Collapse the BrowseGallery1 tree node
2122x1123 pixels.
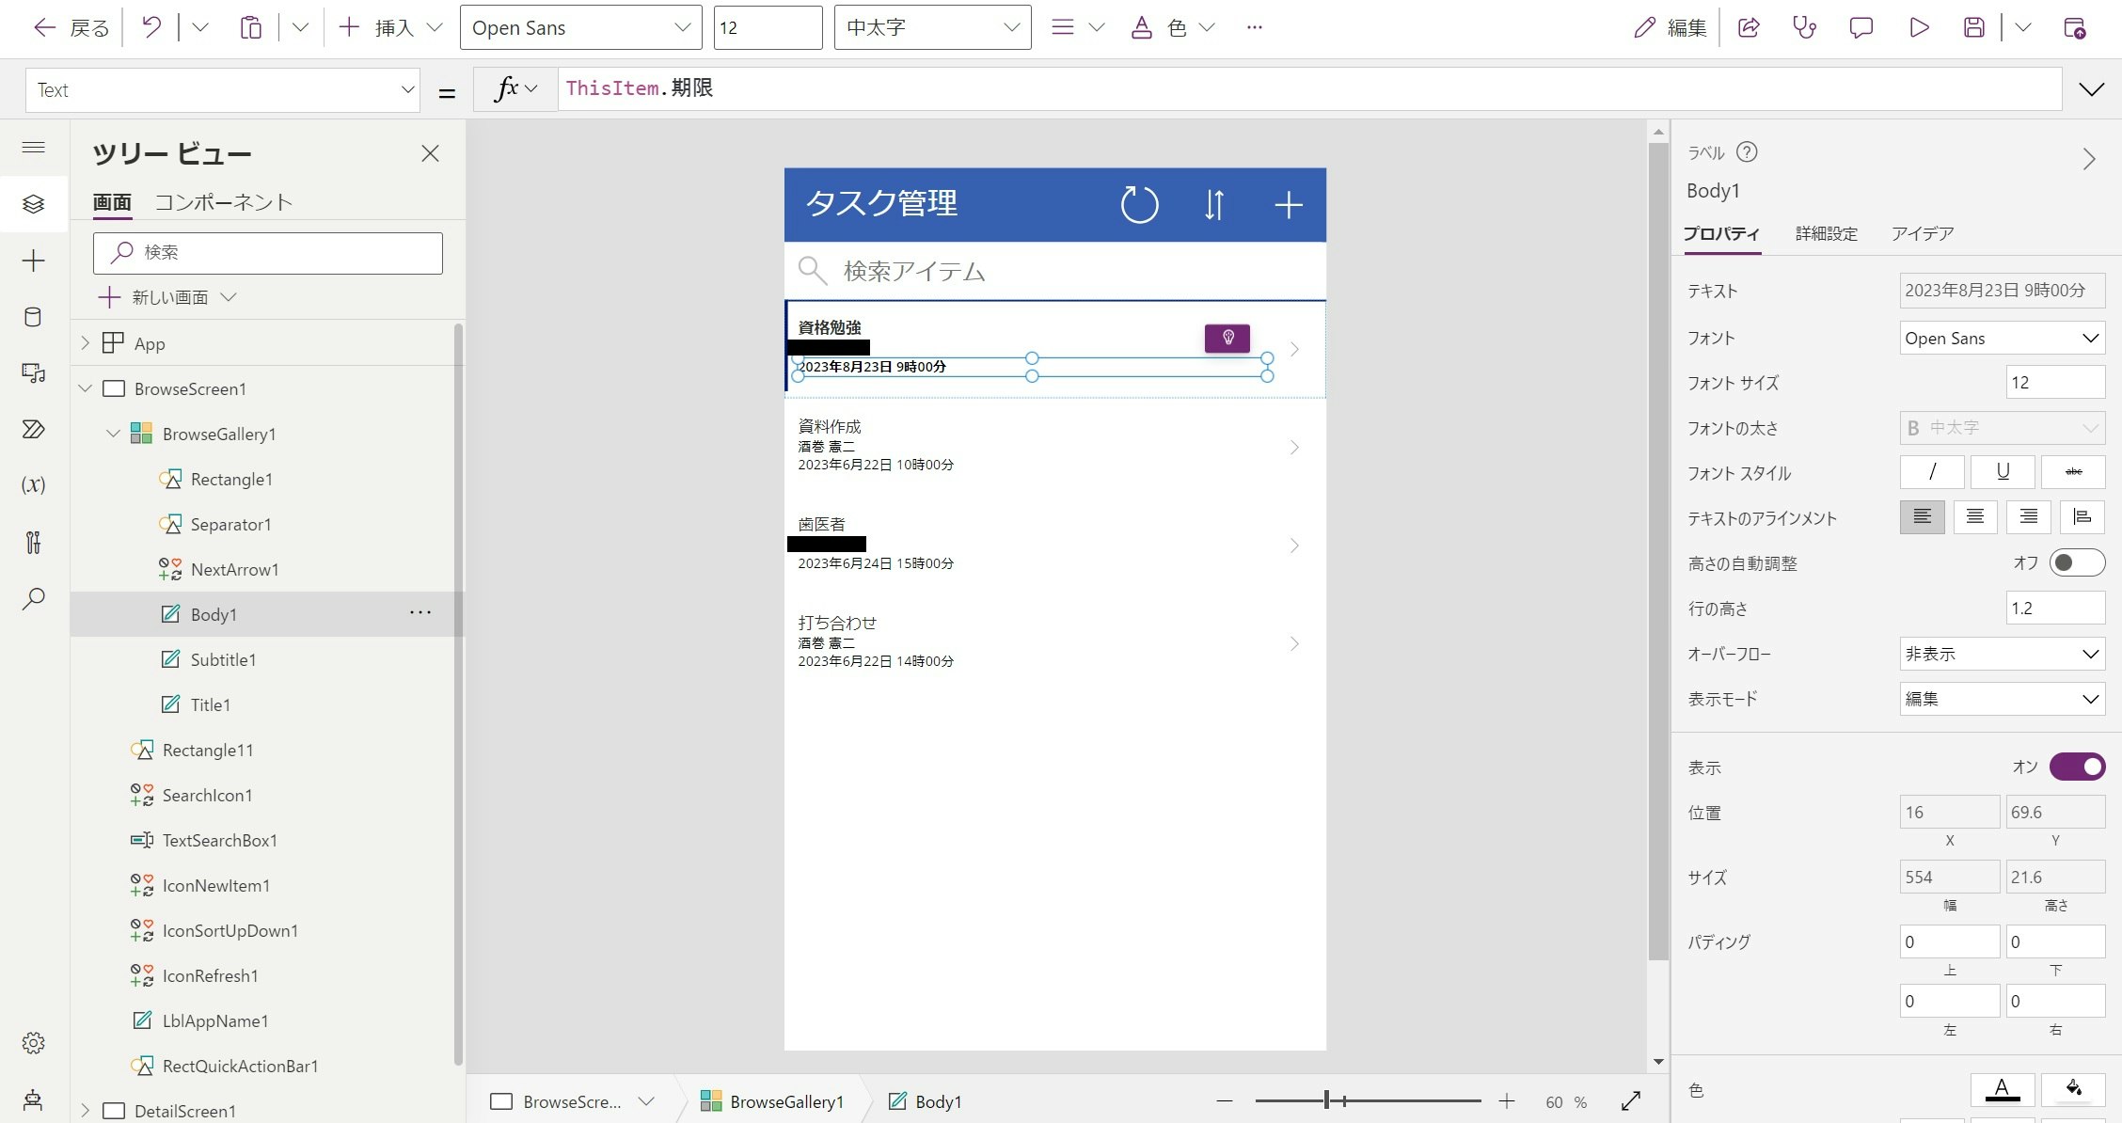tap(113, 434)
